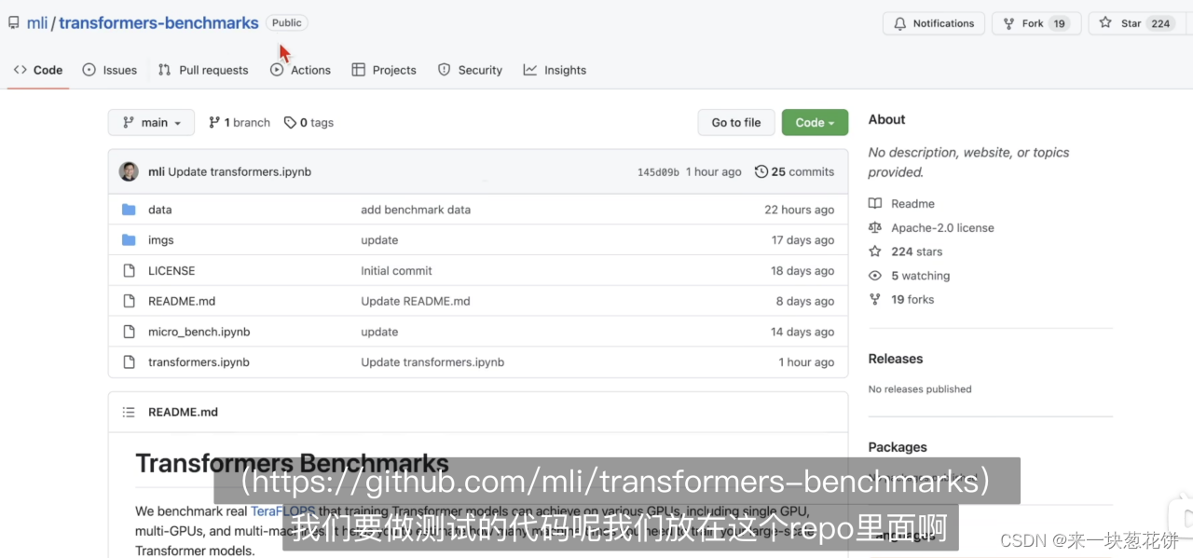Click the '14 days ago' timestamp

pos(802,332)
